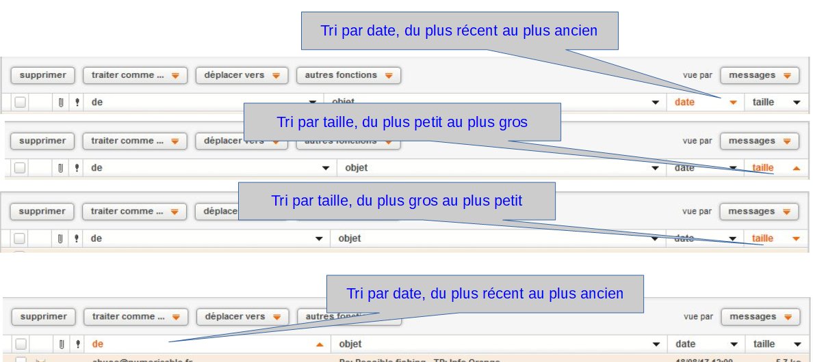Image resolution: width=813 pixels, height=362 pixels.
Task: Click the paperclip attachment column icon in the date-sorted toolbar
Action: coord(61,102)
